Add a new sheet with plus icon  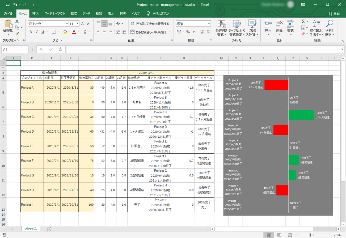click(x=49, y=229)
